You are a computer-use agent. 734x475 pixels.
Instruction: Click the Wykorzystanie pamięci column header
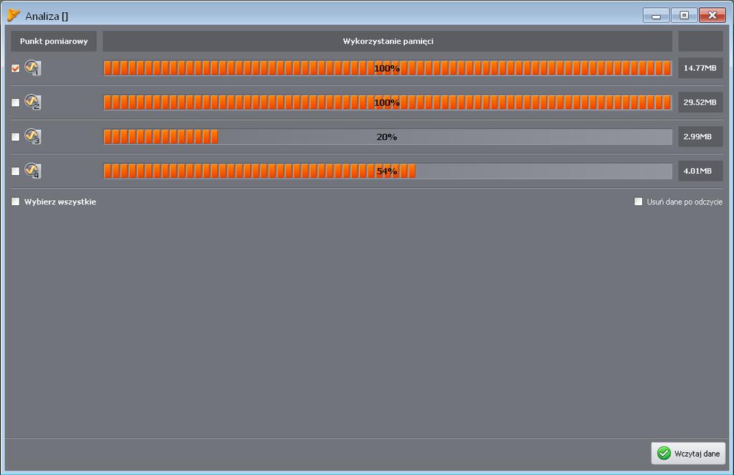(388, 41)
